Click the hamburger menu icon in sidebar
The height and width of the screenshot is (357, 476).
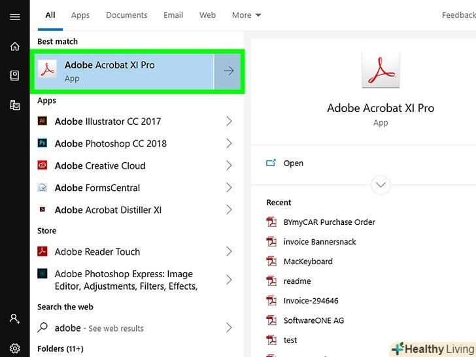click(14, 16)
